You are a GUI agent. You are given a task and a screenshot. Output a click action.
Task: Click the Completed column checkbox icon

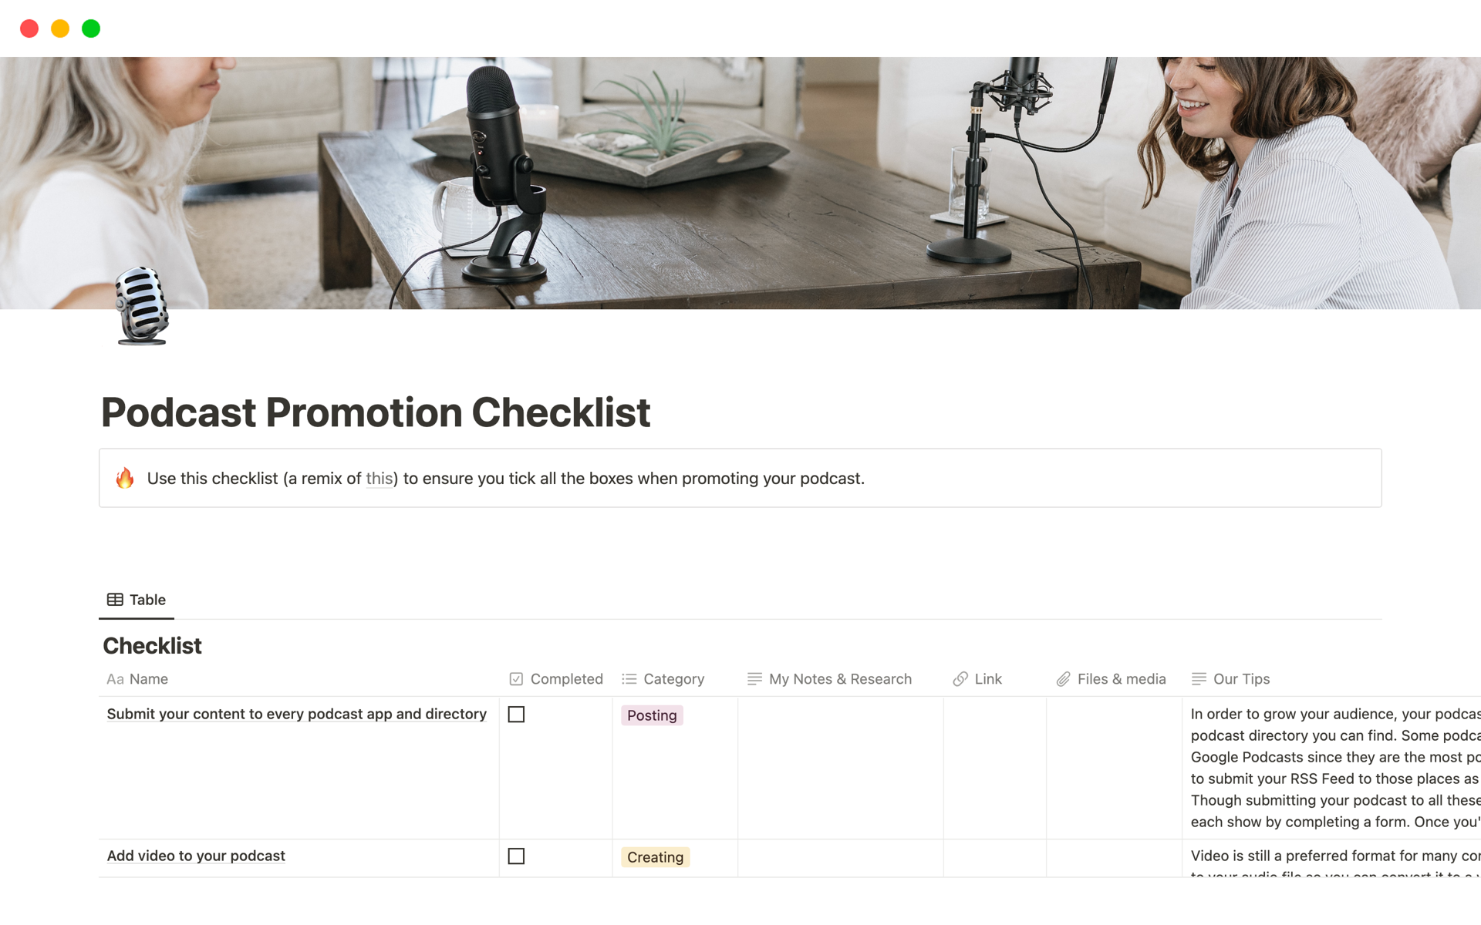click(517, 678)
